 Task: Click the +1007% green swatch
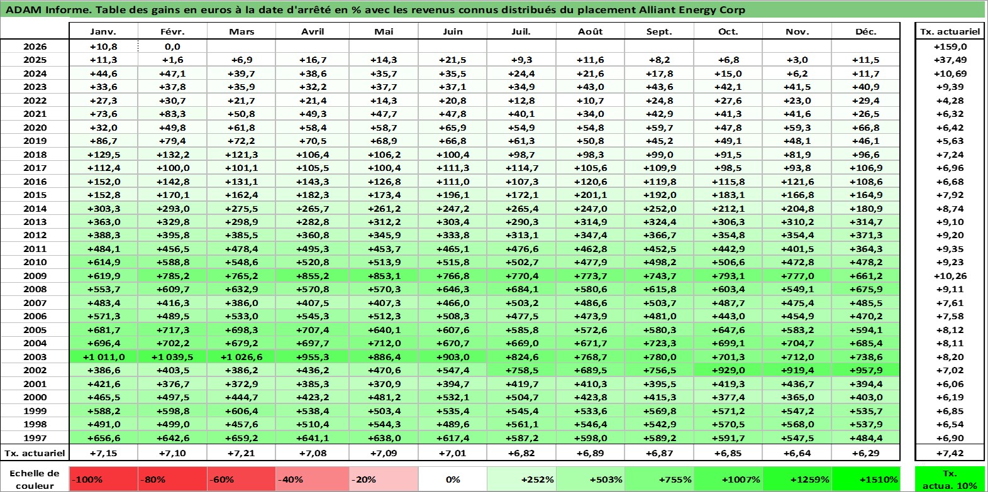click(728, 479)
